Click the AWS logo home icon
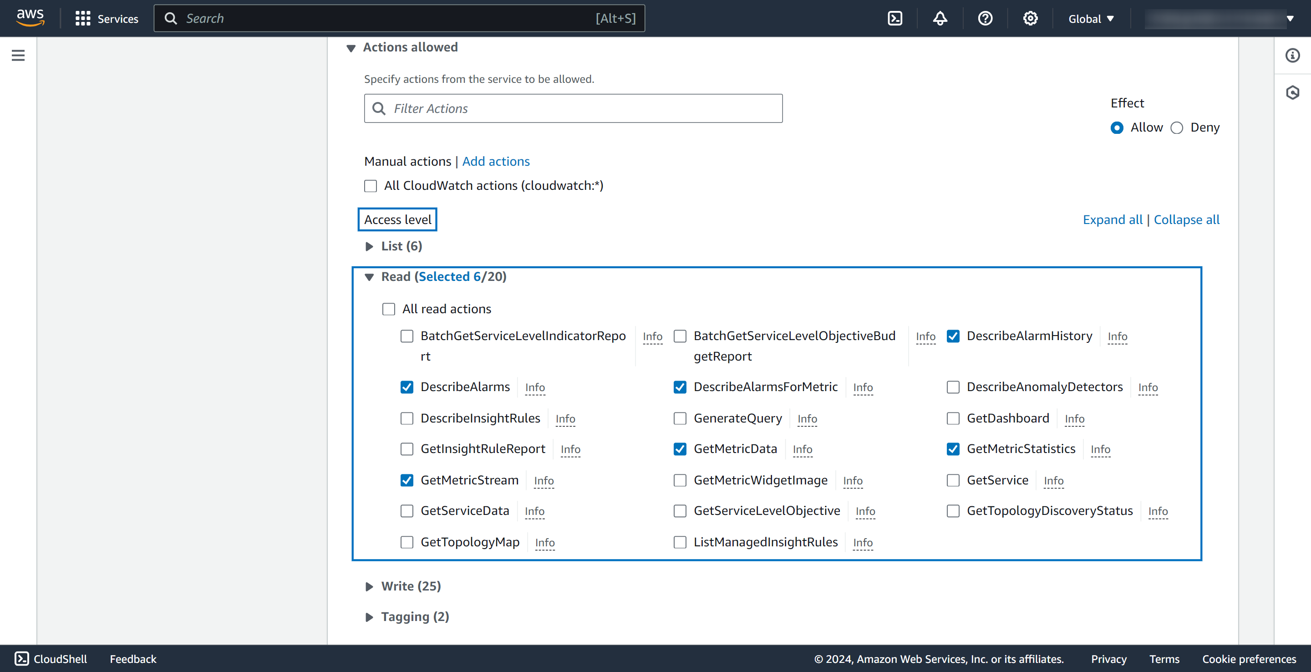 (30, 18)
